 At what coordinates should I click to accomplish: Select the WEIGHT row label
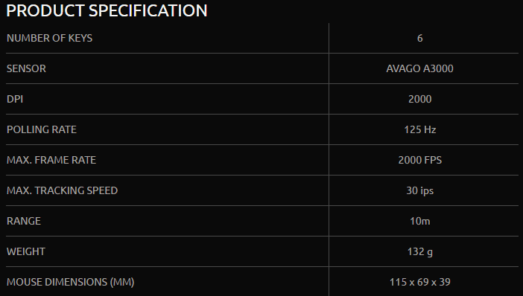click(x=25, y=251)
